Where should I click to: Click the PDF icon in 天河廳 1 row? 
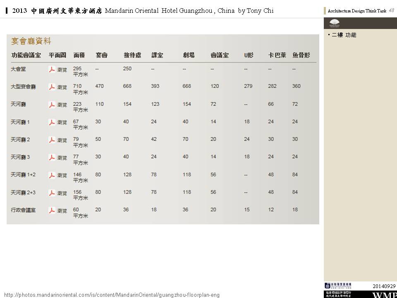coord(52,123)
